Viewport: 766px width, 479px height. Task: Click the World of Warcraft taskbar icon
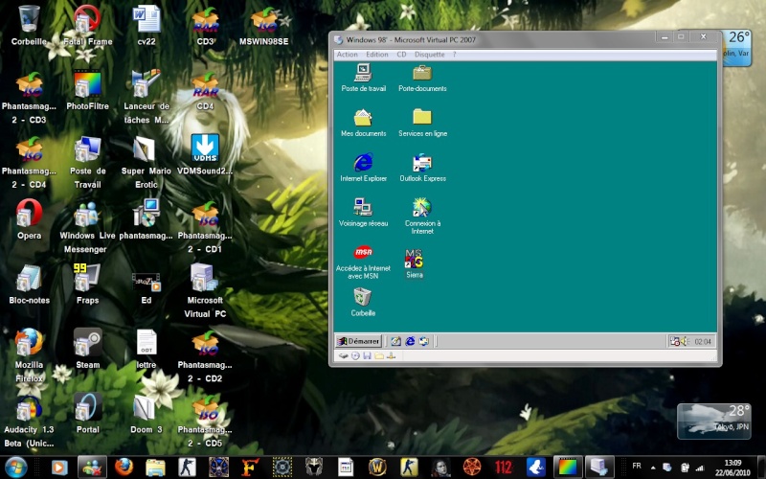377,468
